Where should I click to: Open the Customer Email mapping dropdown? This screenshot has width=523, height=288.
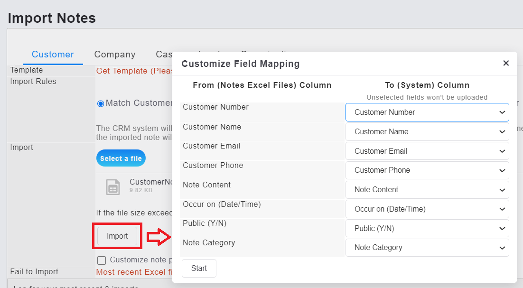coord(427,151)
